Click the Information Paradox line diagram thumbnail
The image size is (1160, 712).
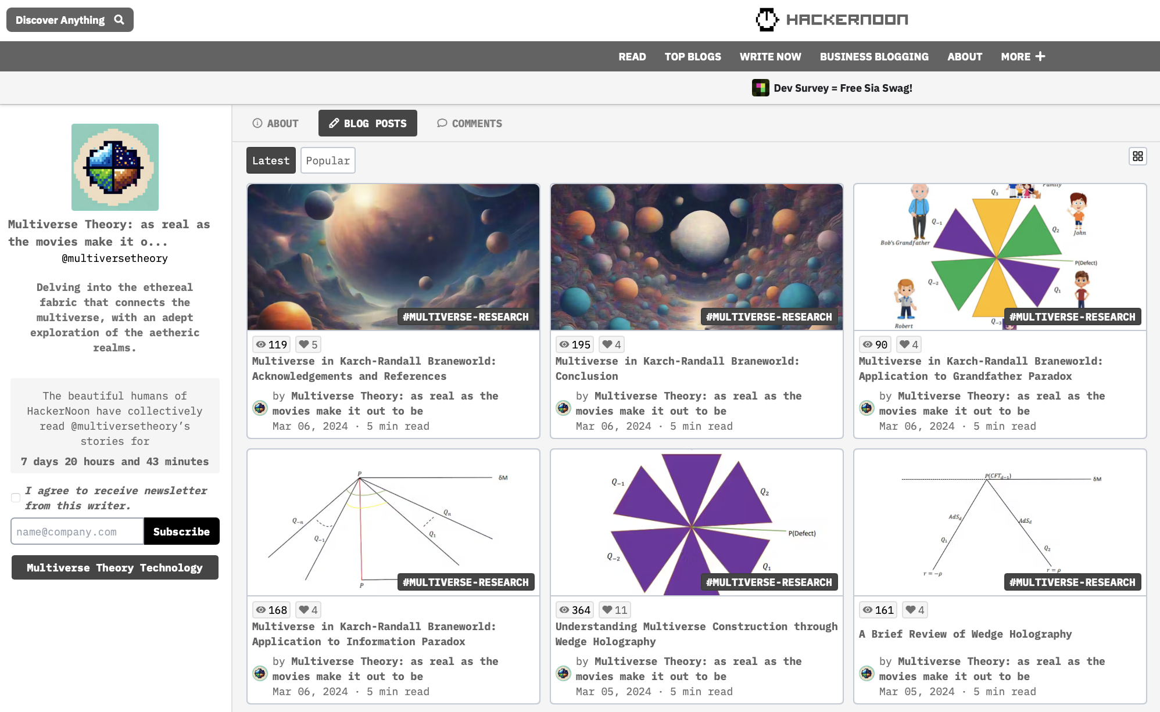(393, 523)
